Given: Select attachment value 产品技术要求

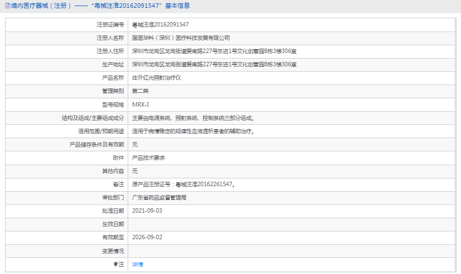Looking at the screenshot, I should click(x=148, y=158).
